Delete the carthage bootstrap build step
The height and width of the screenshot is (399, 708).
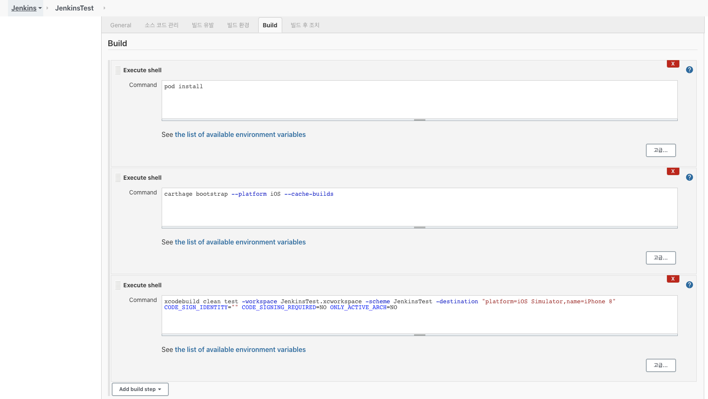(x=673, y=171)
